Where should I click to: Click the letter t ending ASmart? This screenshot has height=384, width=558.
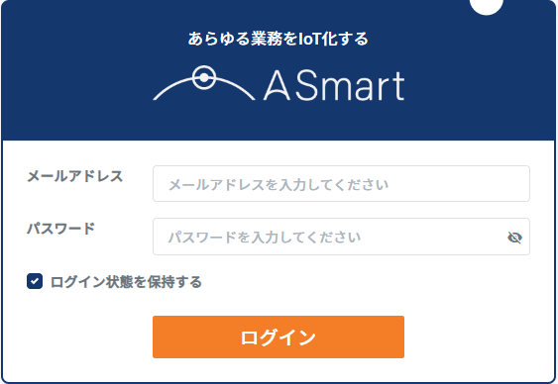coord(399,86)
